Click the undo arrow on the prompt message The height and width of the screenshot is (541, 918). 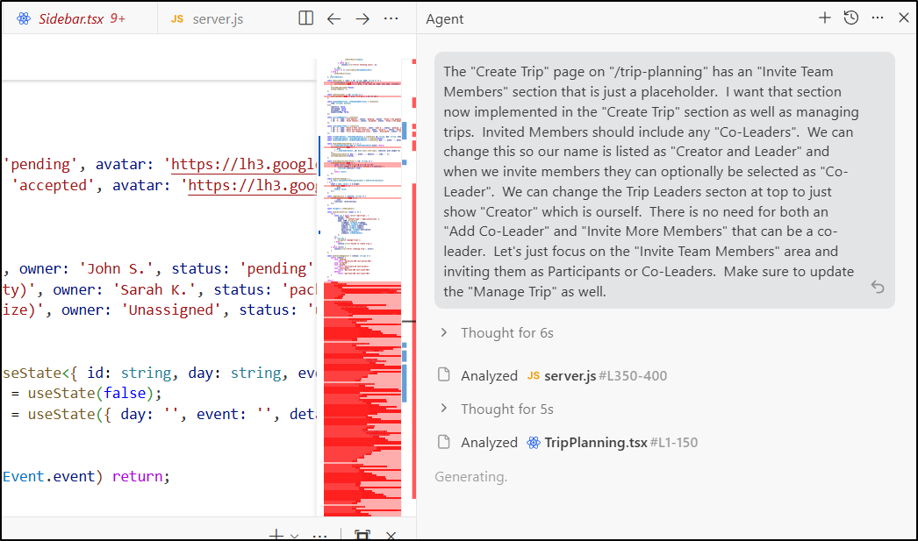coord(877,287)
